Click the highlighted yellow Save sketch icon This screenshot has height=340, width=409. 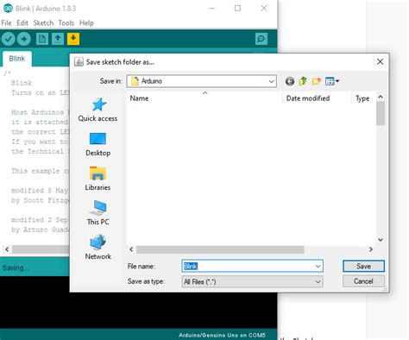(x=73, y=39)
